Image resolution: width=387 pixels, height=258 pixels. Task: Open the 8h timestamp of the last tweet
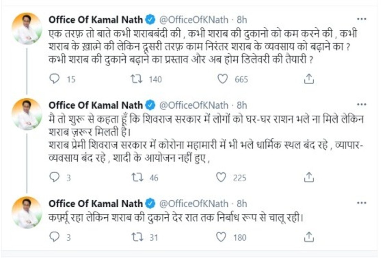pos(242,203)
